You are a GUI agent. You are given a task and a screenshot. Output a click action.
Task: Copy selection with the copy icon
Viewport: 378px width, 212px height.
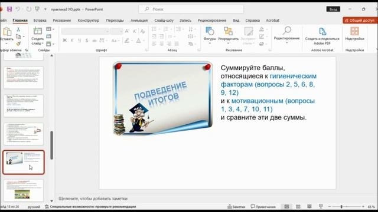coord(18,37)
